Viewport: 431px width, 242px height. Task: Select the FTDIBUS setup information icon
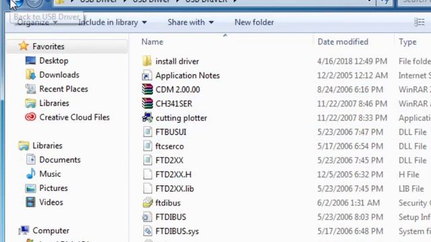(147, 217)
